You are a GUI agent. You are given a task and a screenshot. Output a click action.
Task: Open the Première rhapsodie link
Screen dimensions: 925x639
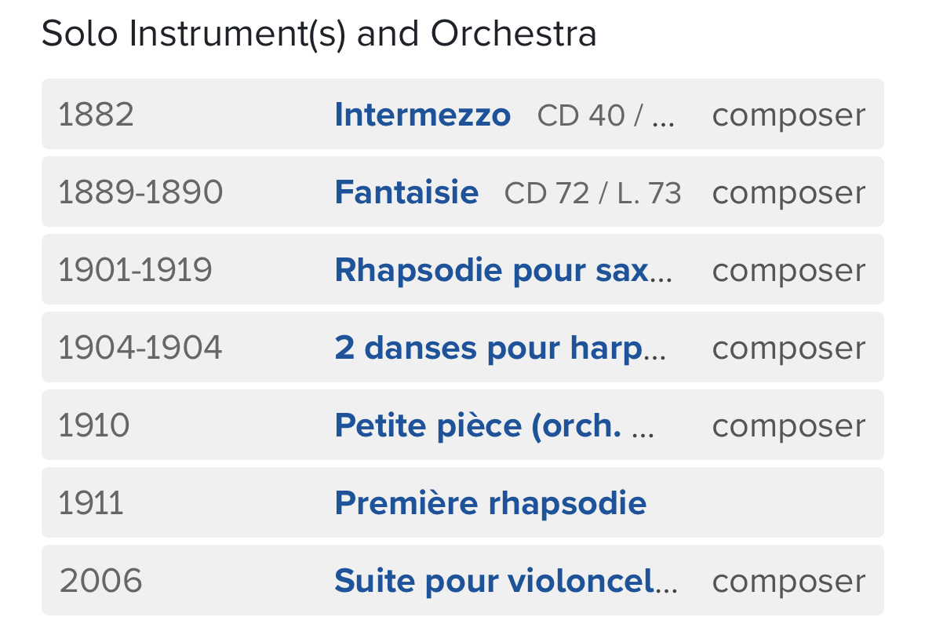click(491, 503)
